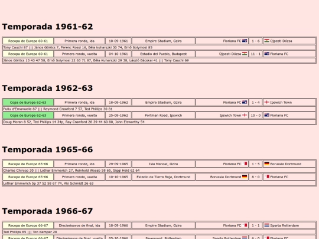The image size is (319, 239).
Task: Click the Recopa de Europa 60-61 cell for 04-10-1961
Action: [x=28, y=54]
